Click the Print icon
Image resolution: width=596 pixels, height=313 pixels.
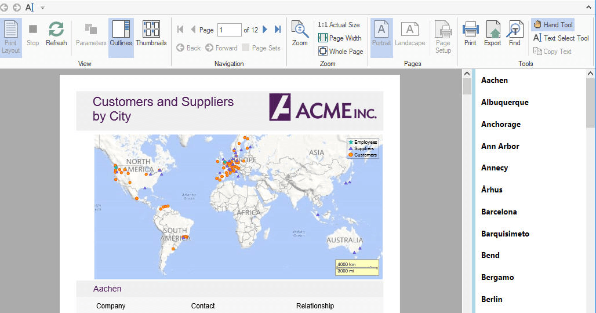click(x=470, y=34)
